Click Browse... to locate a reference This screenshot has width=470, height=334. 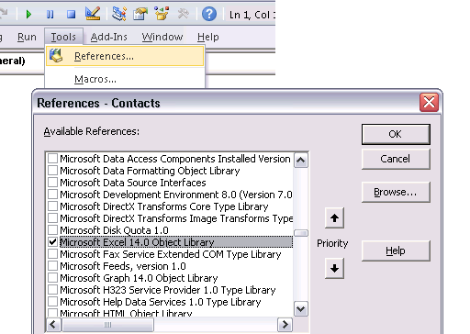click(x=396, y=192)
